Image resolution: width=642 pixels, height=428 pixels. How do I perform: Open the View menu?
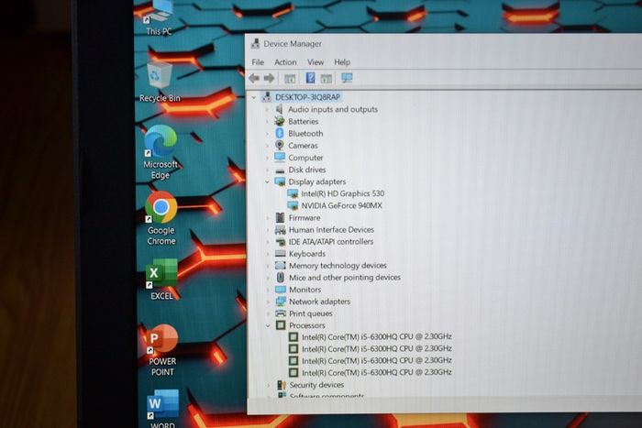pyautogui.click(x=315, y=62)
